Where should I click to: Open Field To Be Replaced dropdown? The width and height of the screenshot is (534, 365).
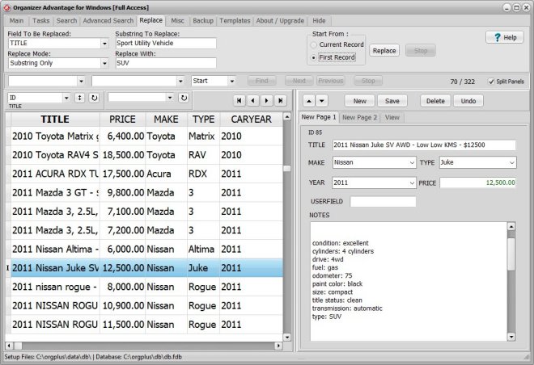tap(104, 44)
